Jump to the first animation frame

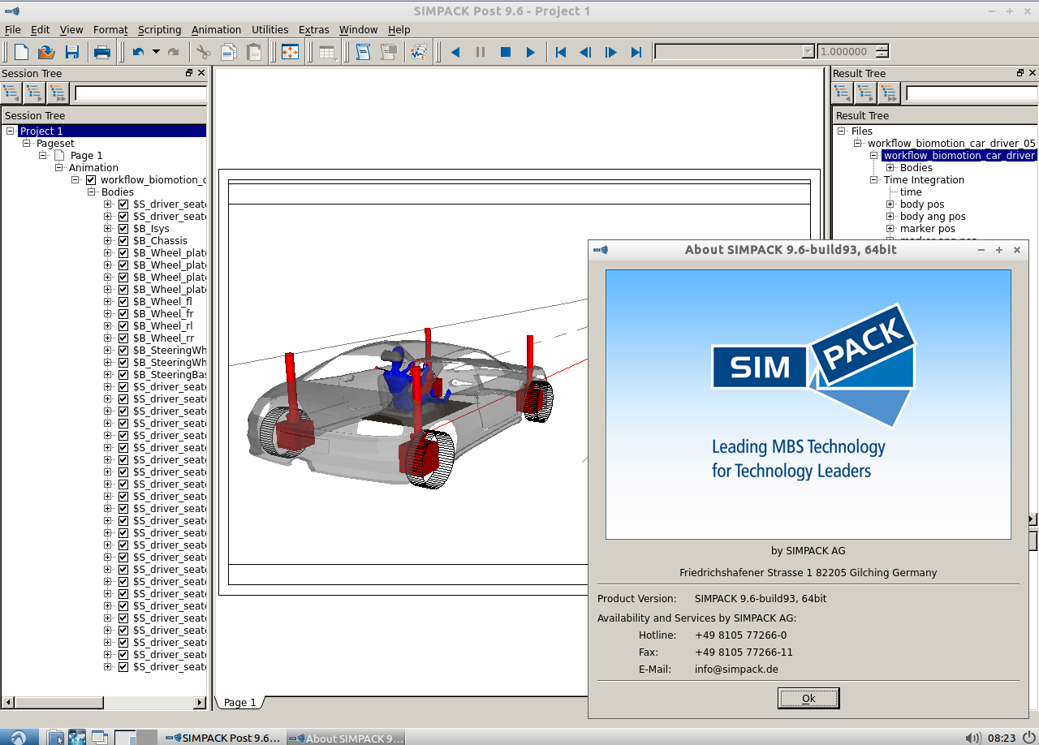pyautogui.click(x=560, y=52)
